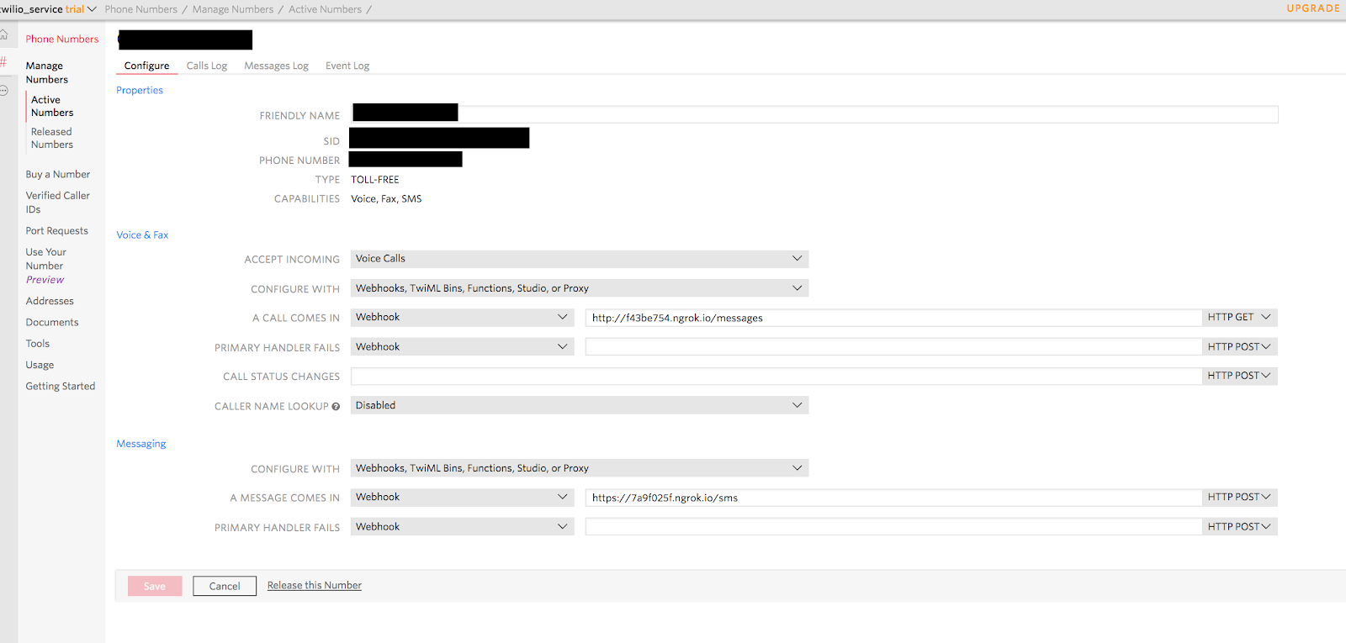Open Getting Started in sidebar

tap(61, 387)
